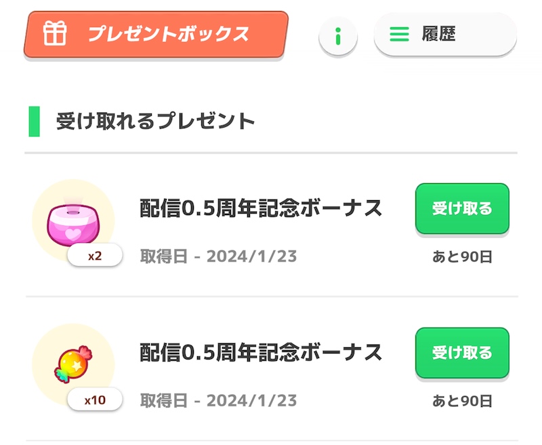This screenshot has width=542, height=445.
Task: Click the green hamburger icon beside 履歴
Action: [x=399, y=35]
